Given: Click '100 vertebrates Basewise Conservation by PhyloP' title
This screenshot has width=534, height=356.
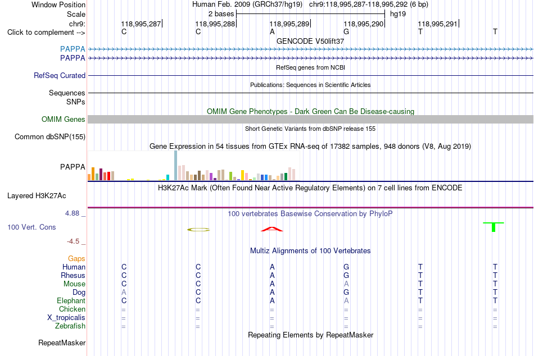Looking at the screenshot, I should [310, 214].
